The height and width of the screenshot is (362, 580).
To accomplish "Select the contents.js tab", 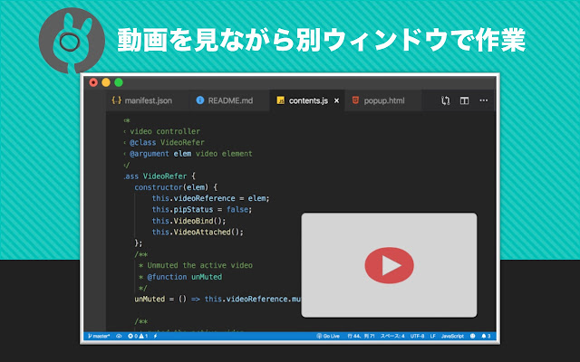I will [x=308, y=100].
